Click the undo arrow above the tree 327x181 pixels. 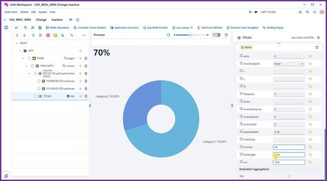tap(72, 35)
